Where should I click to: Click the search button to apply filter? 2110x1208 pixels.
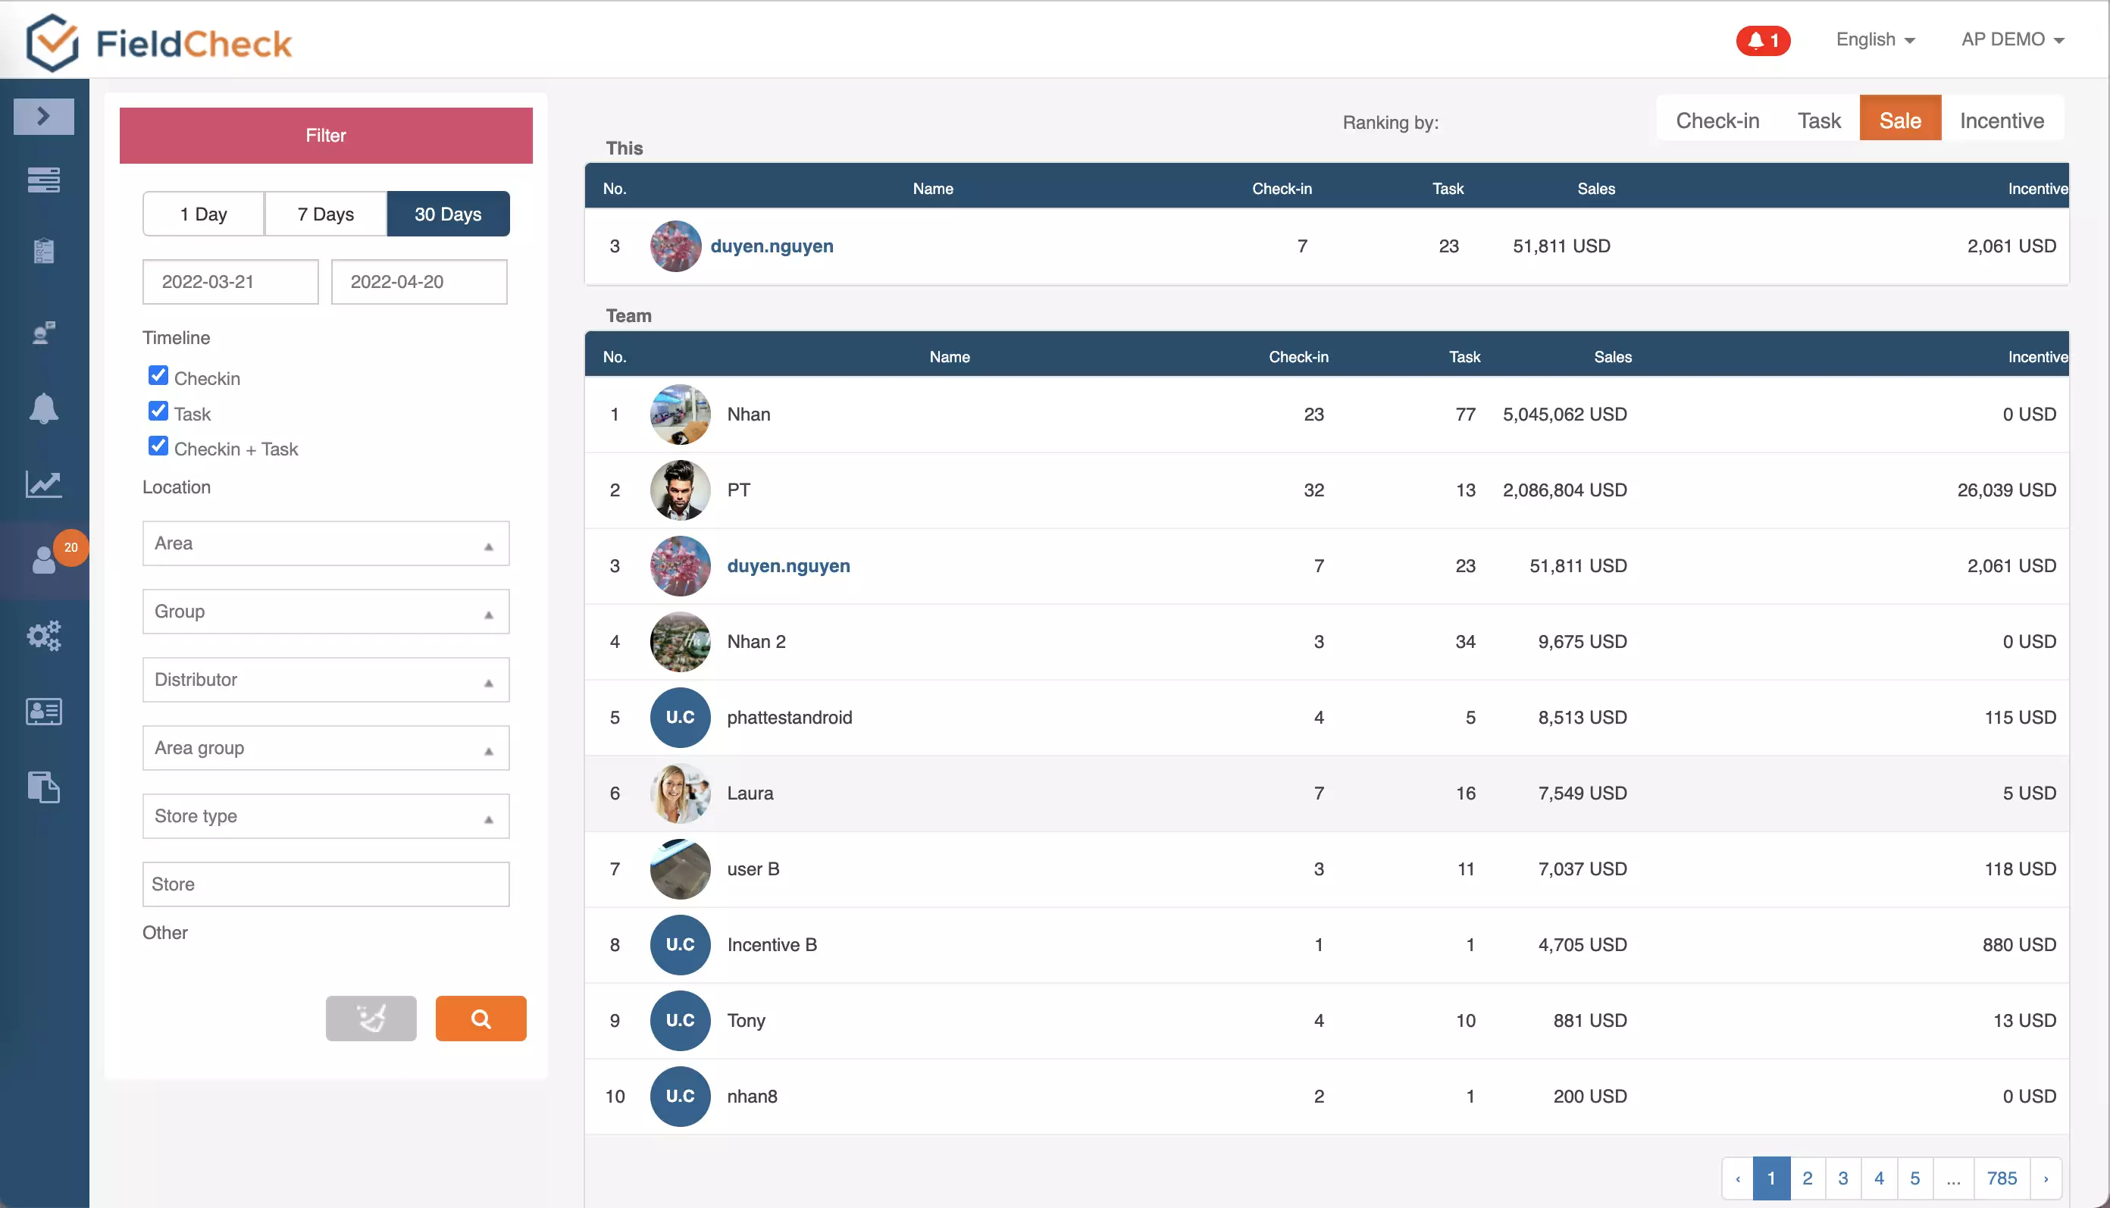(481, 1017)
